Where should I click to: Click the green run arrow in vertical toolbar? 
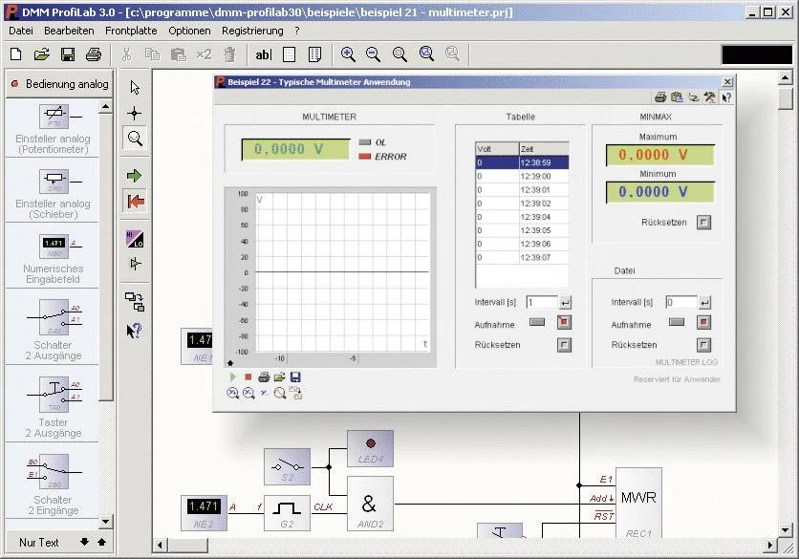(135, 176)
